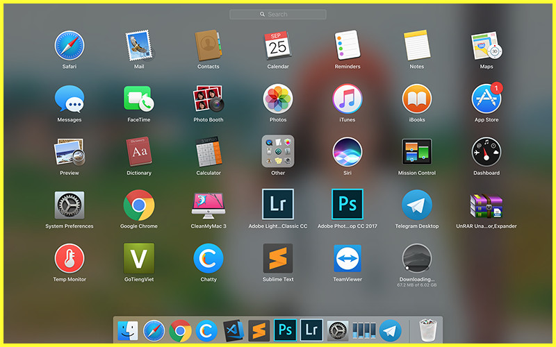Open Finder from the Dock
The height and width of the screenshot is (347, 556).
click(x=128, y=330)
